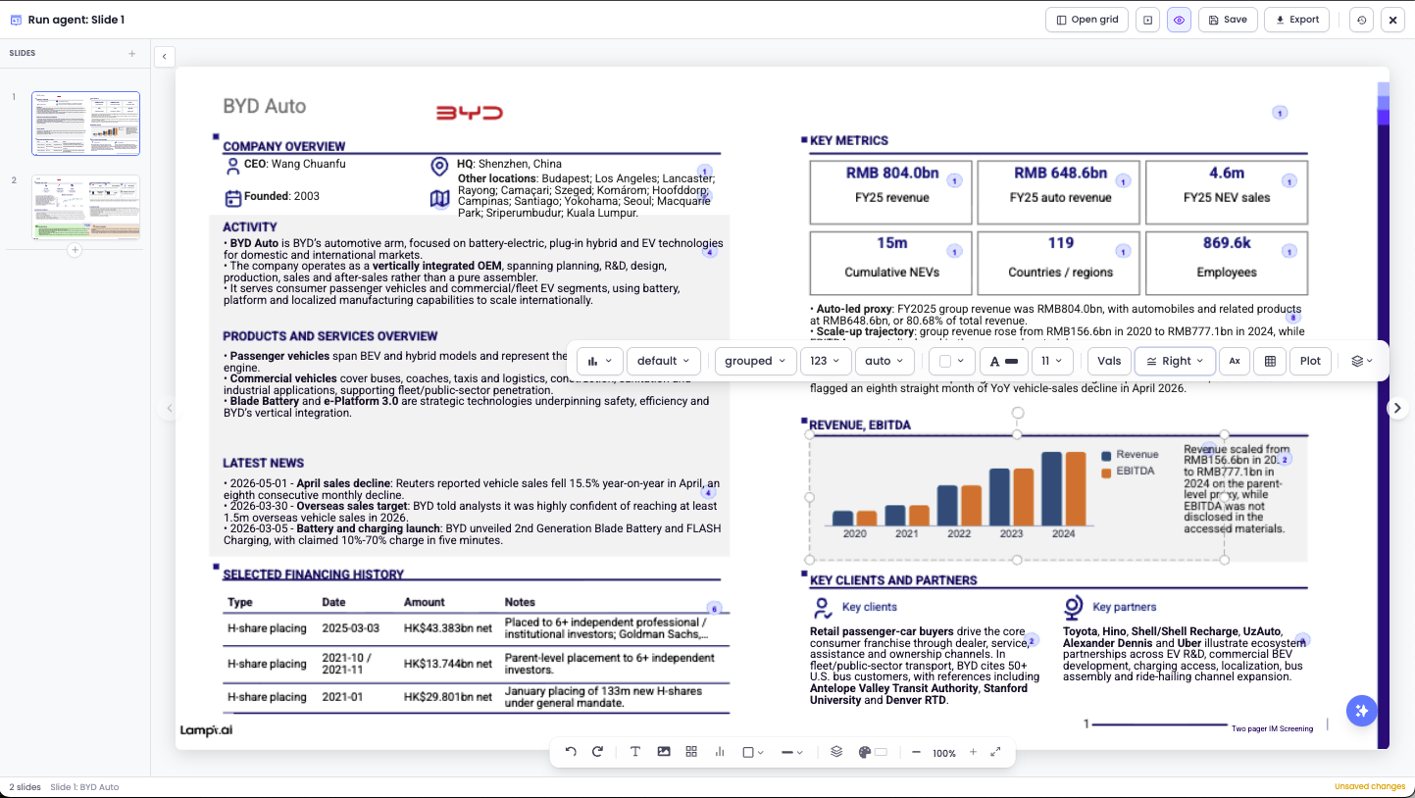Image resolution: width=1415 pixels, height=798 pixels.
Task: Open the four-square grid tool in the bottom toolbar
Action: click(691, 752)
